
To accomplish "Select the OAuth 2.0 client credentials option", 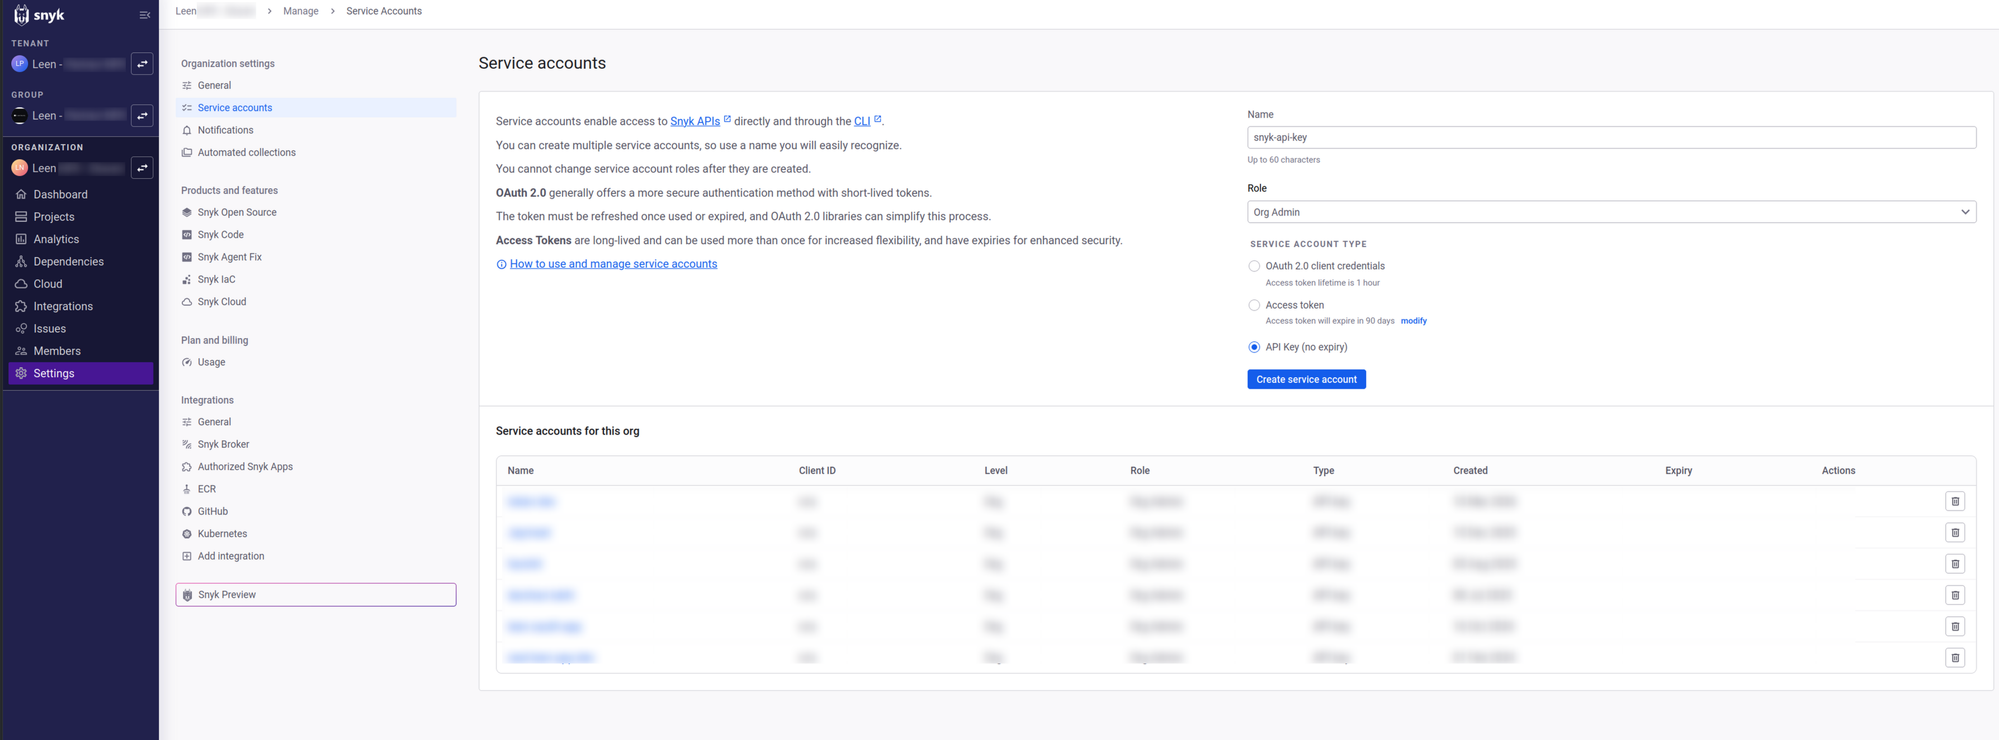I will [1254, 265].
